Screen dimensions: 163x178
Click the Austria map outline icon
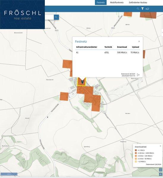click(x=147, y=9)
